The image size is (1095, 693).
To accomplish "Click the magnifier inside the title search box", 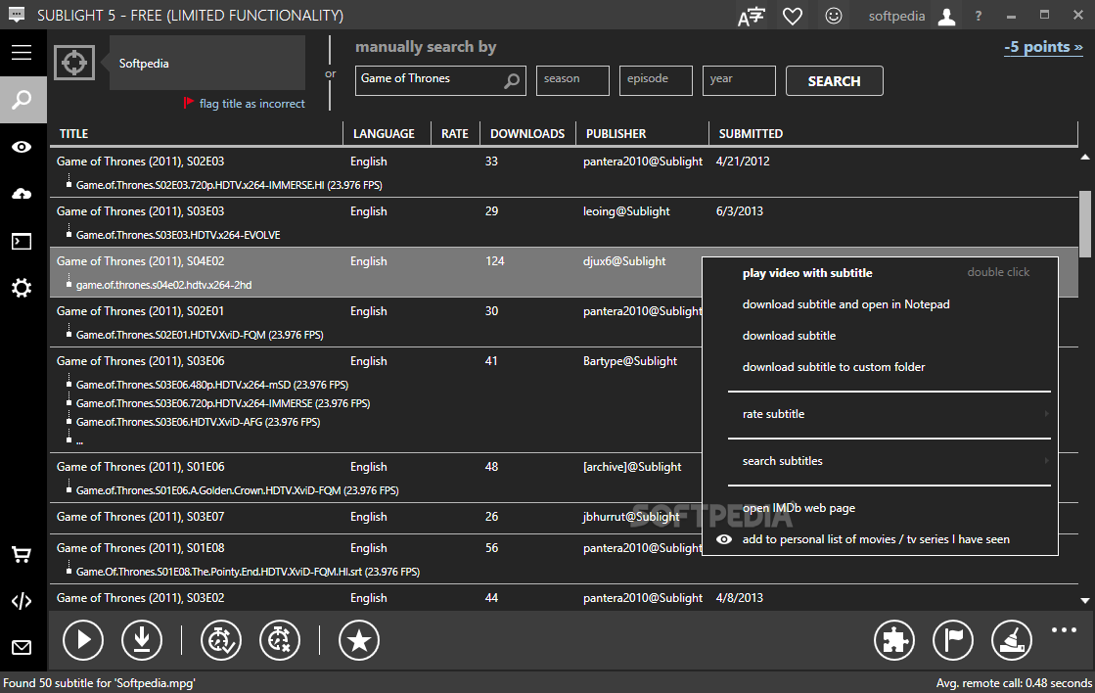I will (x=512, y=81).
